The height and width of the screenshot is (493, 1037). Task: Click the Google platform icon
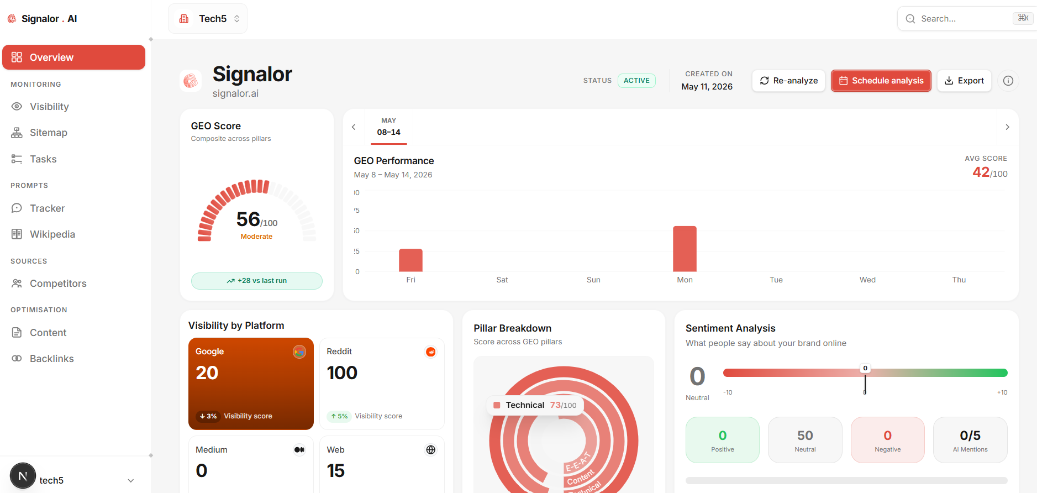click(x=299, y=352)
